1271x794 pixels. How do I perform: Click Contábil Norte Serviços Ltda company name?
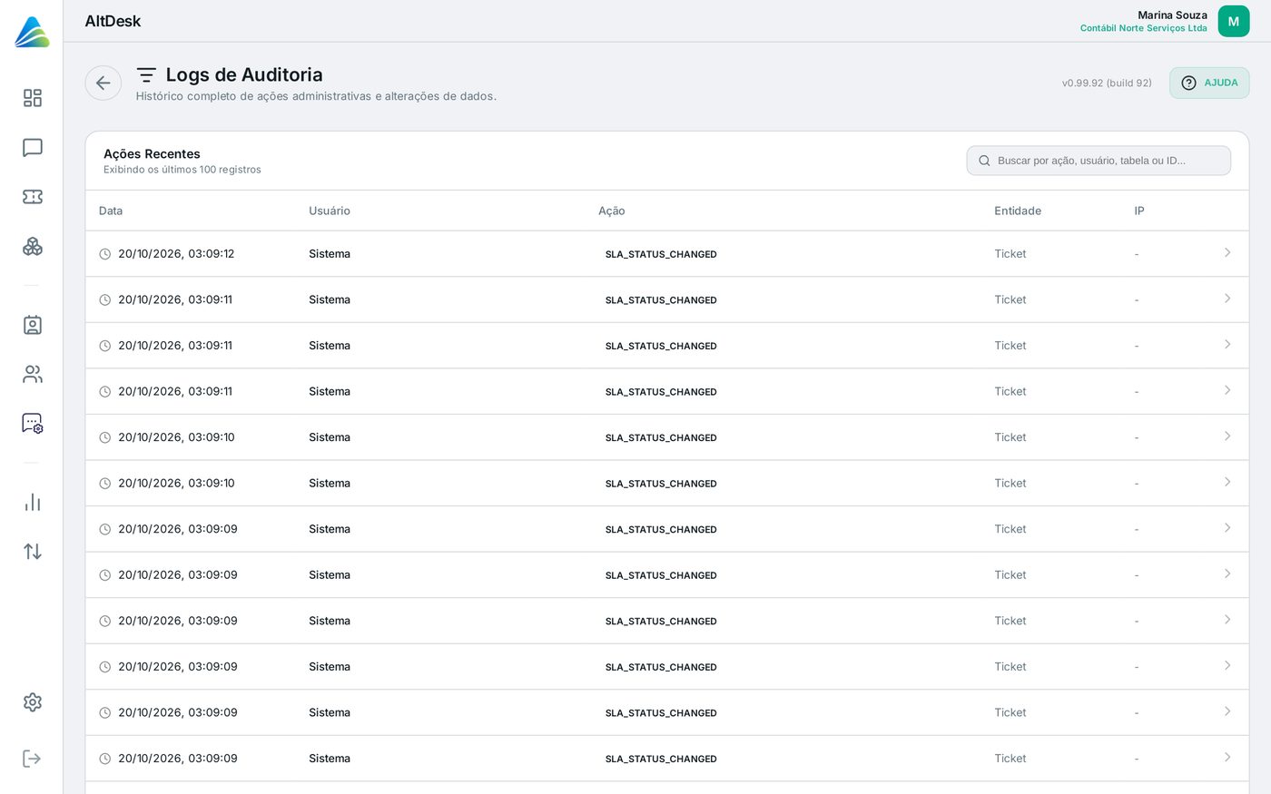tap(1144, 28)
